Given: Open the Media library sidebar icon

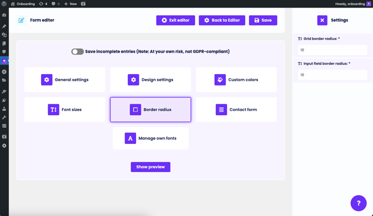Looking at the screenshot, I should tap(4, 35).
